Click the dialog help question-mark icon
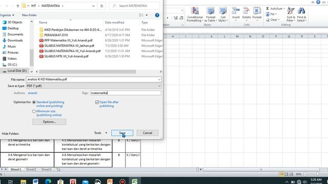 coord(157,15)
